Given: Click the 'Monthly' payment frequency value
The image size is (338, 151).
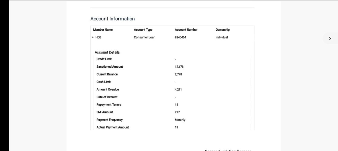Looking at the screenshot, I should click(180, 120).
